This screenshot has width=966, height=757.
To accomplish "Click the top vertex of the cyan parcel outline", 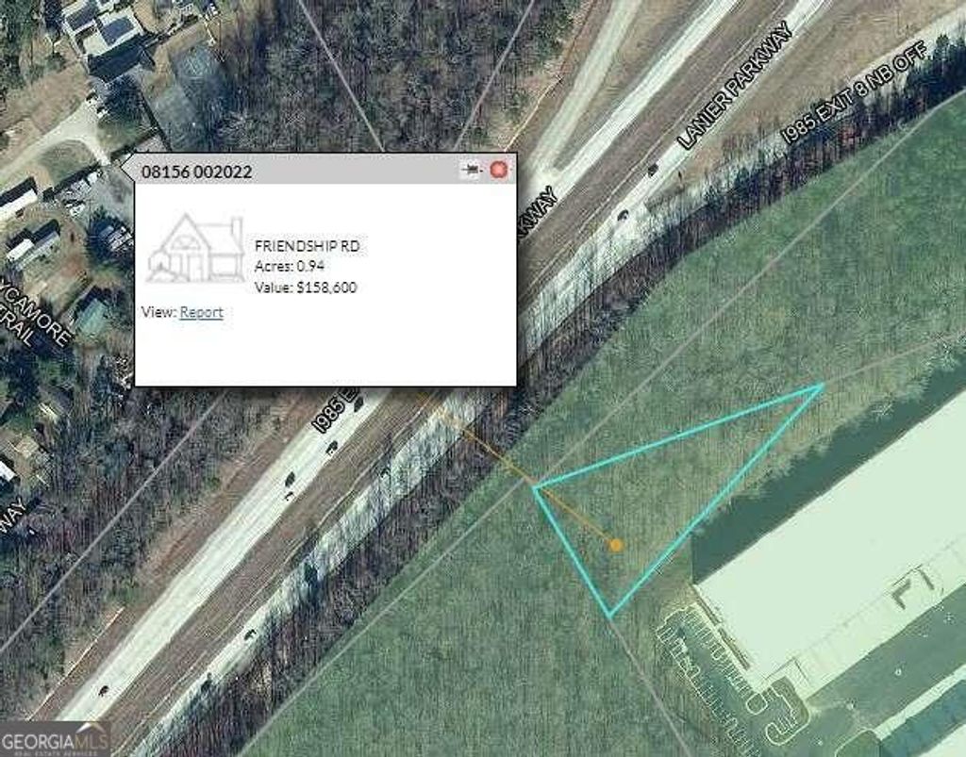I will tap(823, 386).
